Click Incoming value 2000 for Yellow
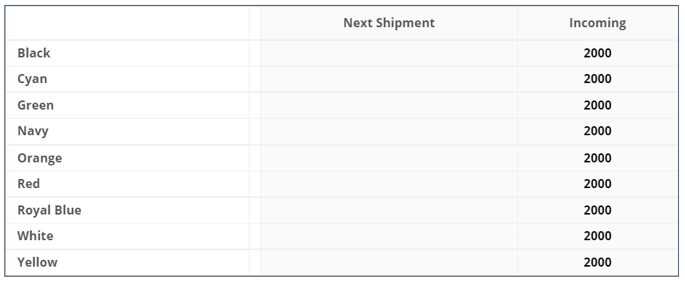This screenshot has height=281, width=685. click(597, 262)
